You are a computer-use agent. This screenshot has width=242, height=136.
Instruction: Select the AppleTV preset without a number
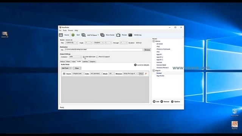tap(159, 54)
